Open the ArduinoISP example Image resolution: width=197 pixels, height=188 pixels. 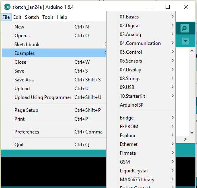click(x=141, y=105)
